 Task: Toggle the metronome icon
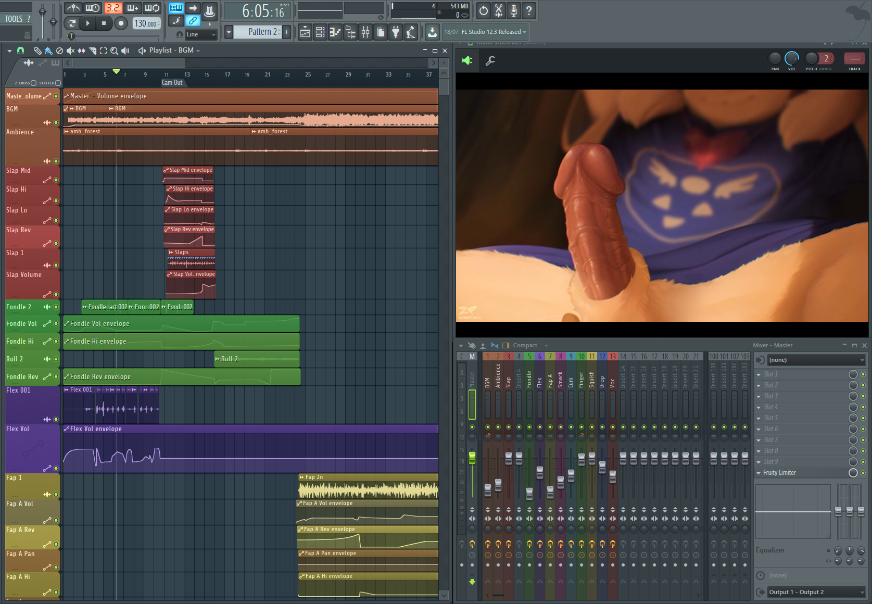click(72, 8)
